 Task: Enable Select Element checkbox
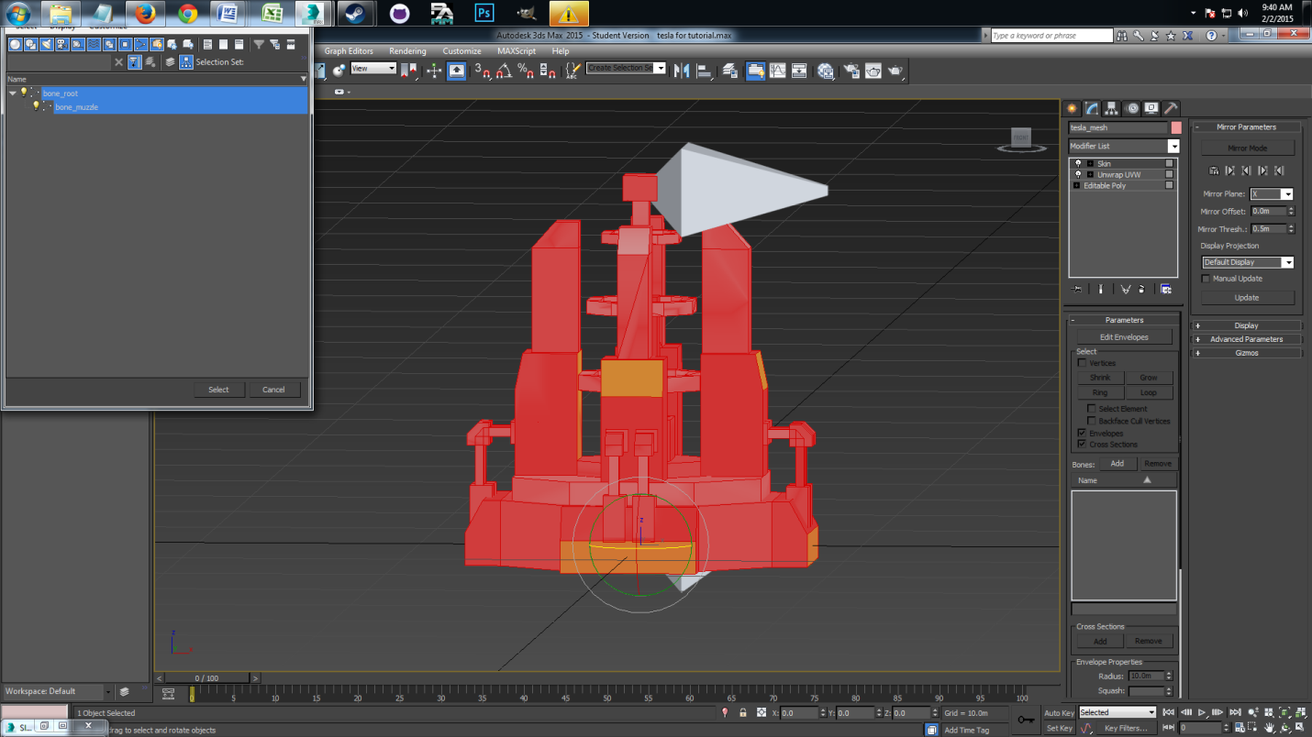pos(1091,408)
